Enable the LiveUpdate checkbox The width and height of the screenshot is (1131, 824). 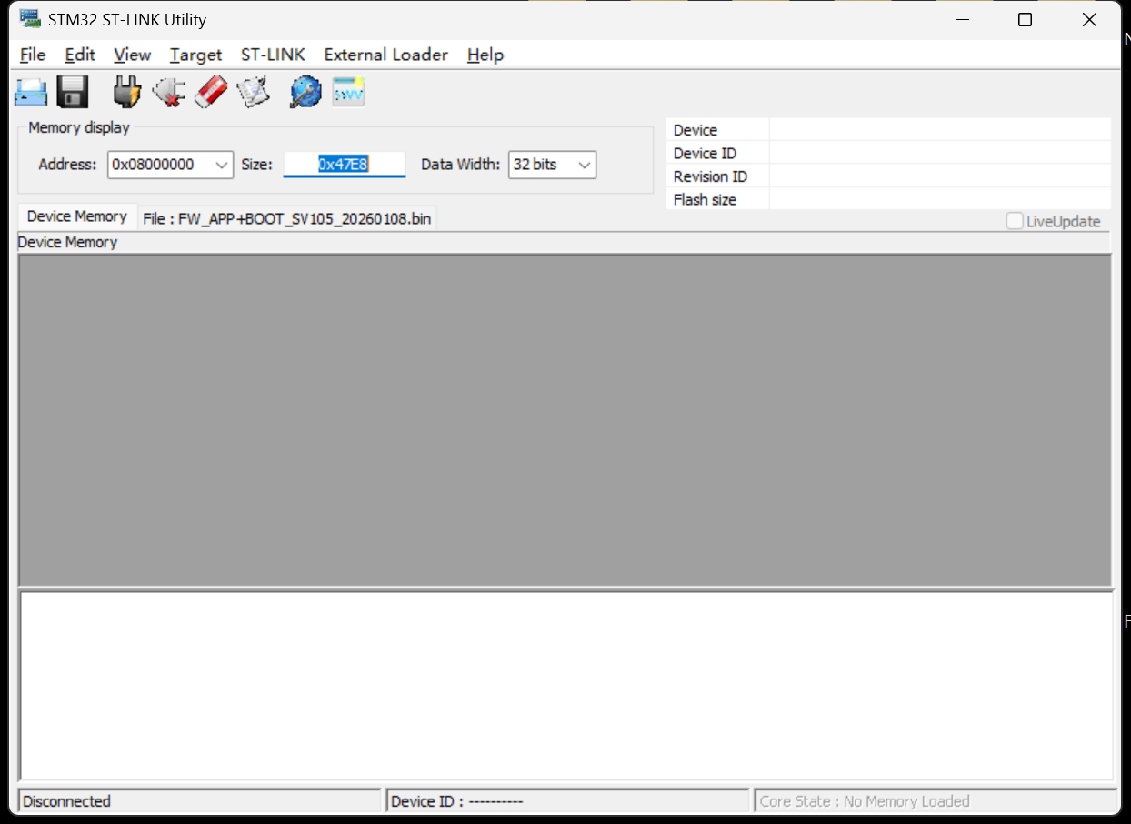(1015, 221)
